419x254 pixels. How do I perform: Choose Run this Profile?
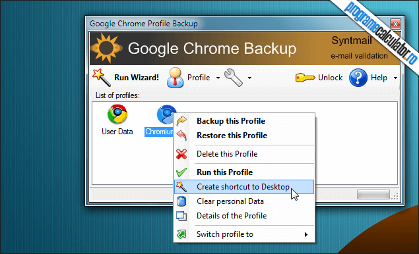pyautogui.click(x=244, y=172)
